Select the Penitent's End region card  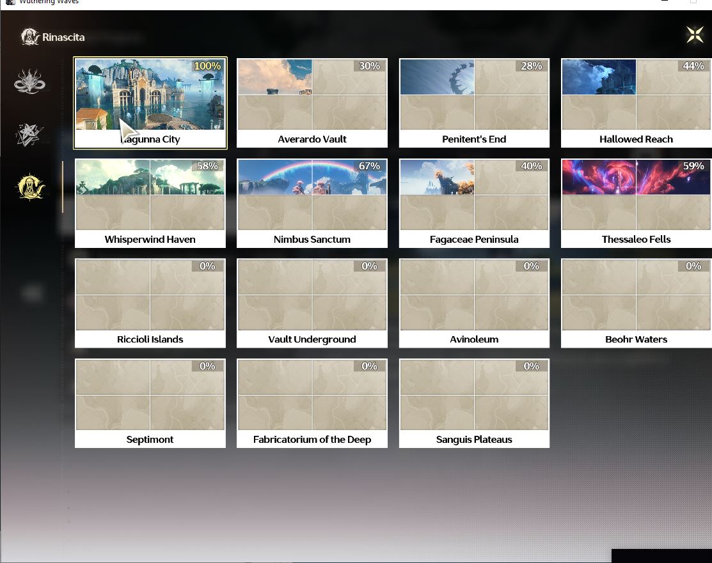click(x=474, y=103)
